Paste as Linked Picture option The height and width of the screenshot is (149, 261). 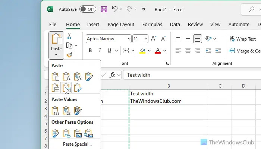pos(88,133)
